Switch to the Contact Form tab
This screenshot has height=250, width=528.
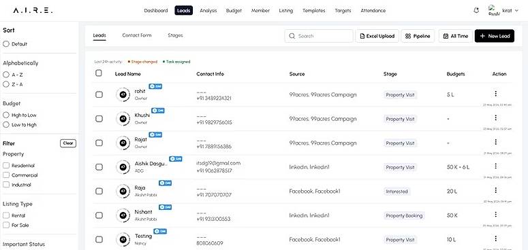pyautogui.click(x=137, y=35)
